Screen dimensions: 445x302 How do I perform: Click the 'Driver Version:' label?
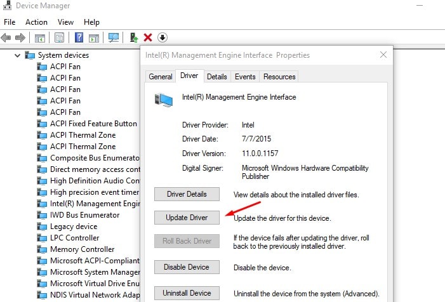coord(204,154)
